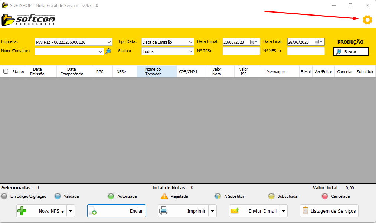Screen dimensions: 376x223
Task: Click the magnifier icon beside Nome/Tomador
Action: click(108, 51)
